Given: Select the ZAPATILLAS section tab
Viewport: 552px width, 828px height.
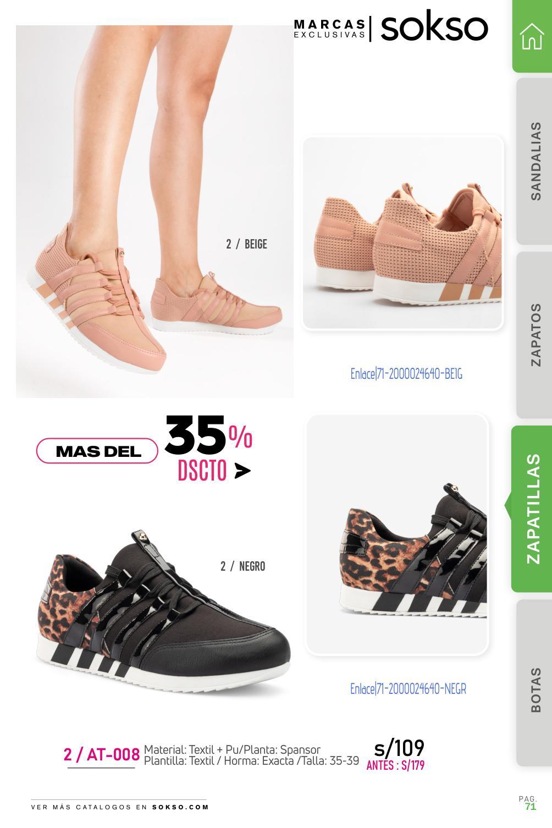Looking at the screenshot, I should tap(532, 509).
